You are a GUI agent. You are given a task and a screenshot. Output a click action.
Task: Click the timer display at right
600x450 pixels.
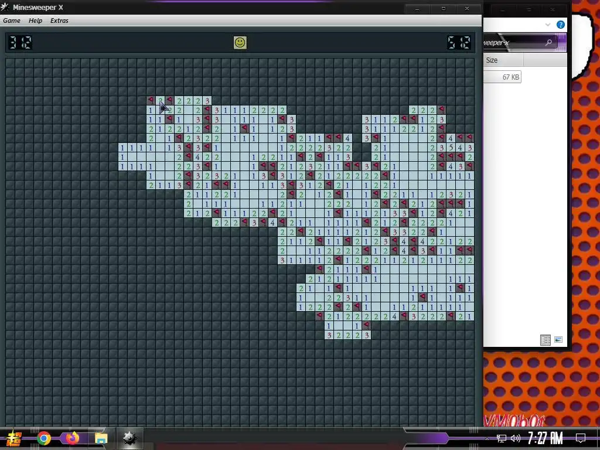click(459, 42)
